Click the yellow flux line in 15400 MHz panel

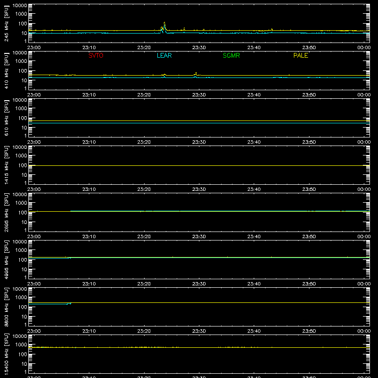pos(199,347)
